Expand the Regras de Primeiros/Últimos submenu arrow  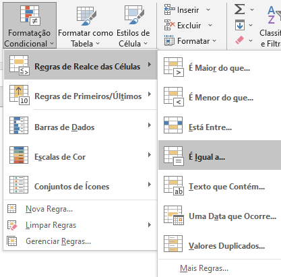point(150,94)
